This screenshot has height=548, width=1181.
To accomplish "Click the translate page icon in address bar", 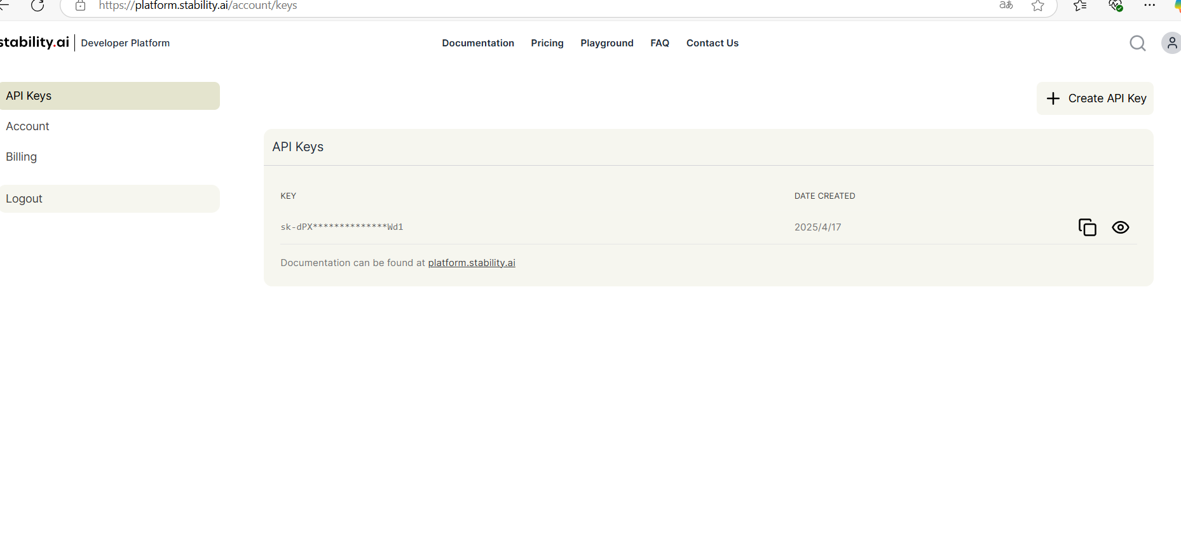I will (x=1006, y=6).
